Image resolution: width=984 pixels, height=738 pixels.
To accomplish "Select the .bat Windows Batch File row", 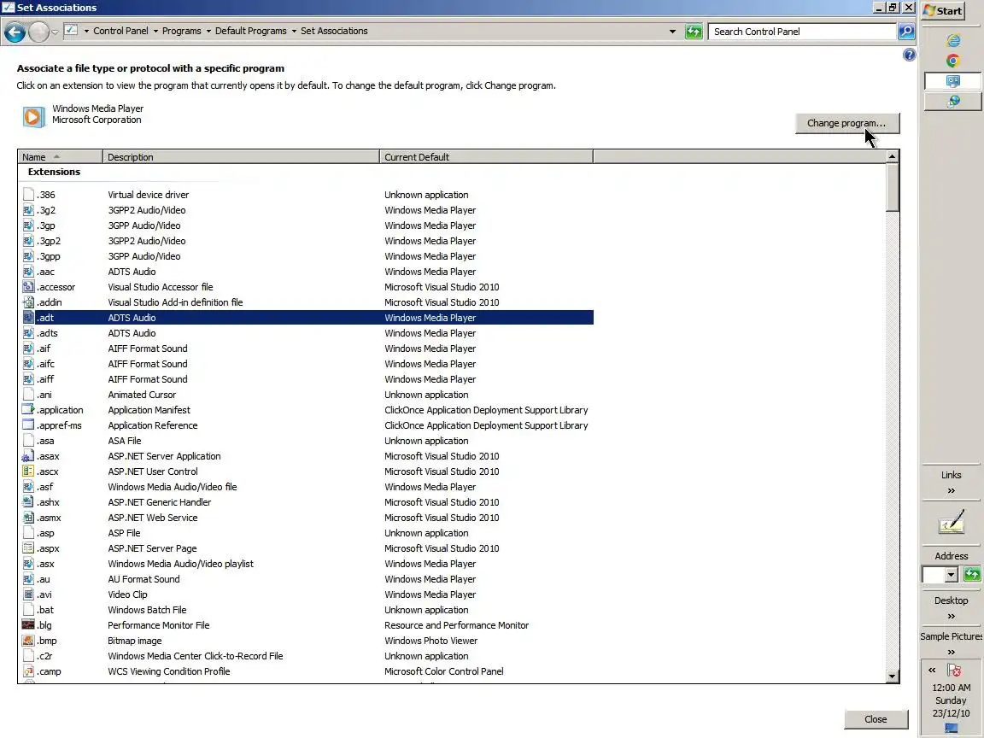I will pos(307,610).
